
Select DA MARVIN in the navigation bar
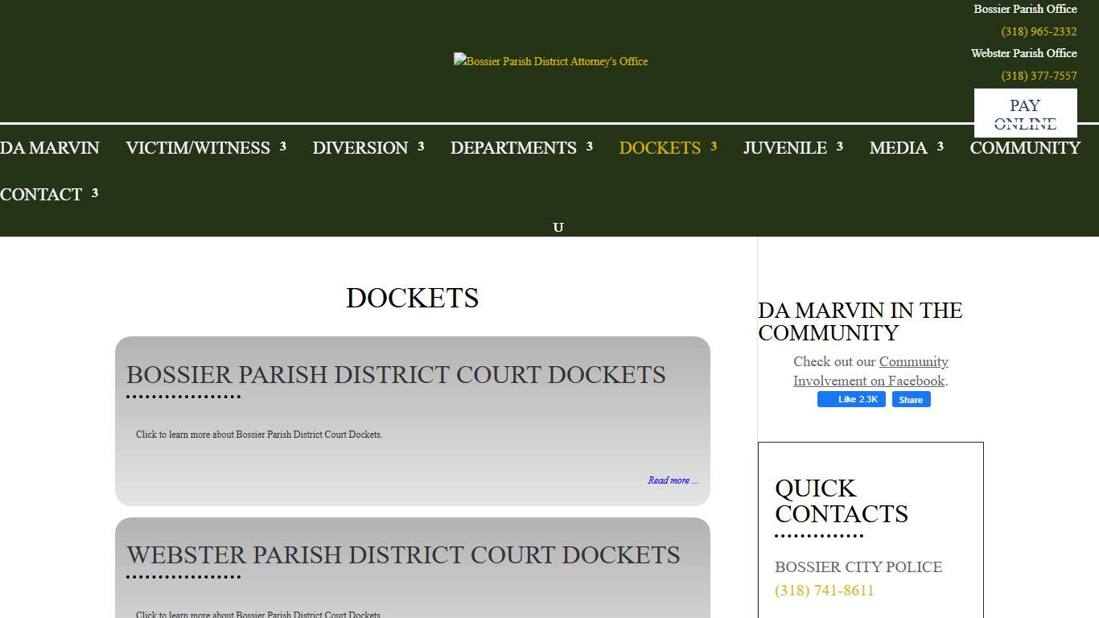click(x=49, y=148)
